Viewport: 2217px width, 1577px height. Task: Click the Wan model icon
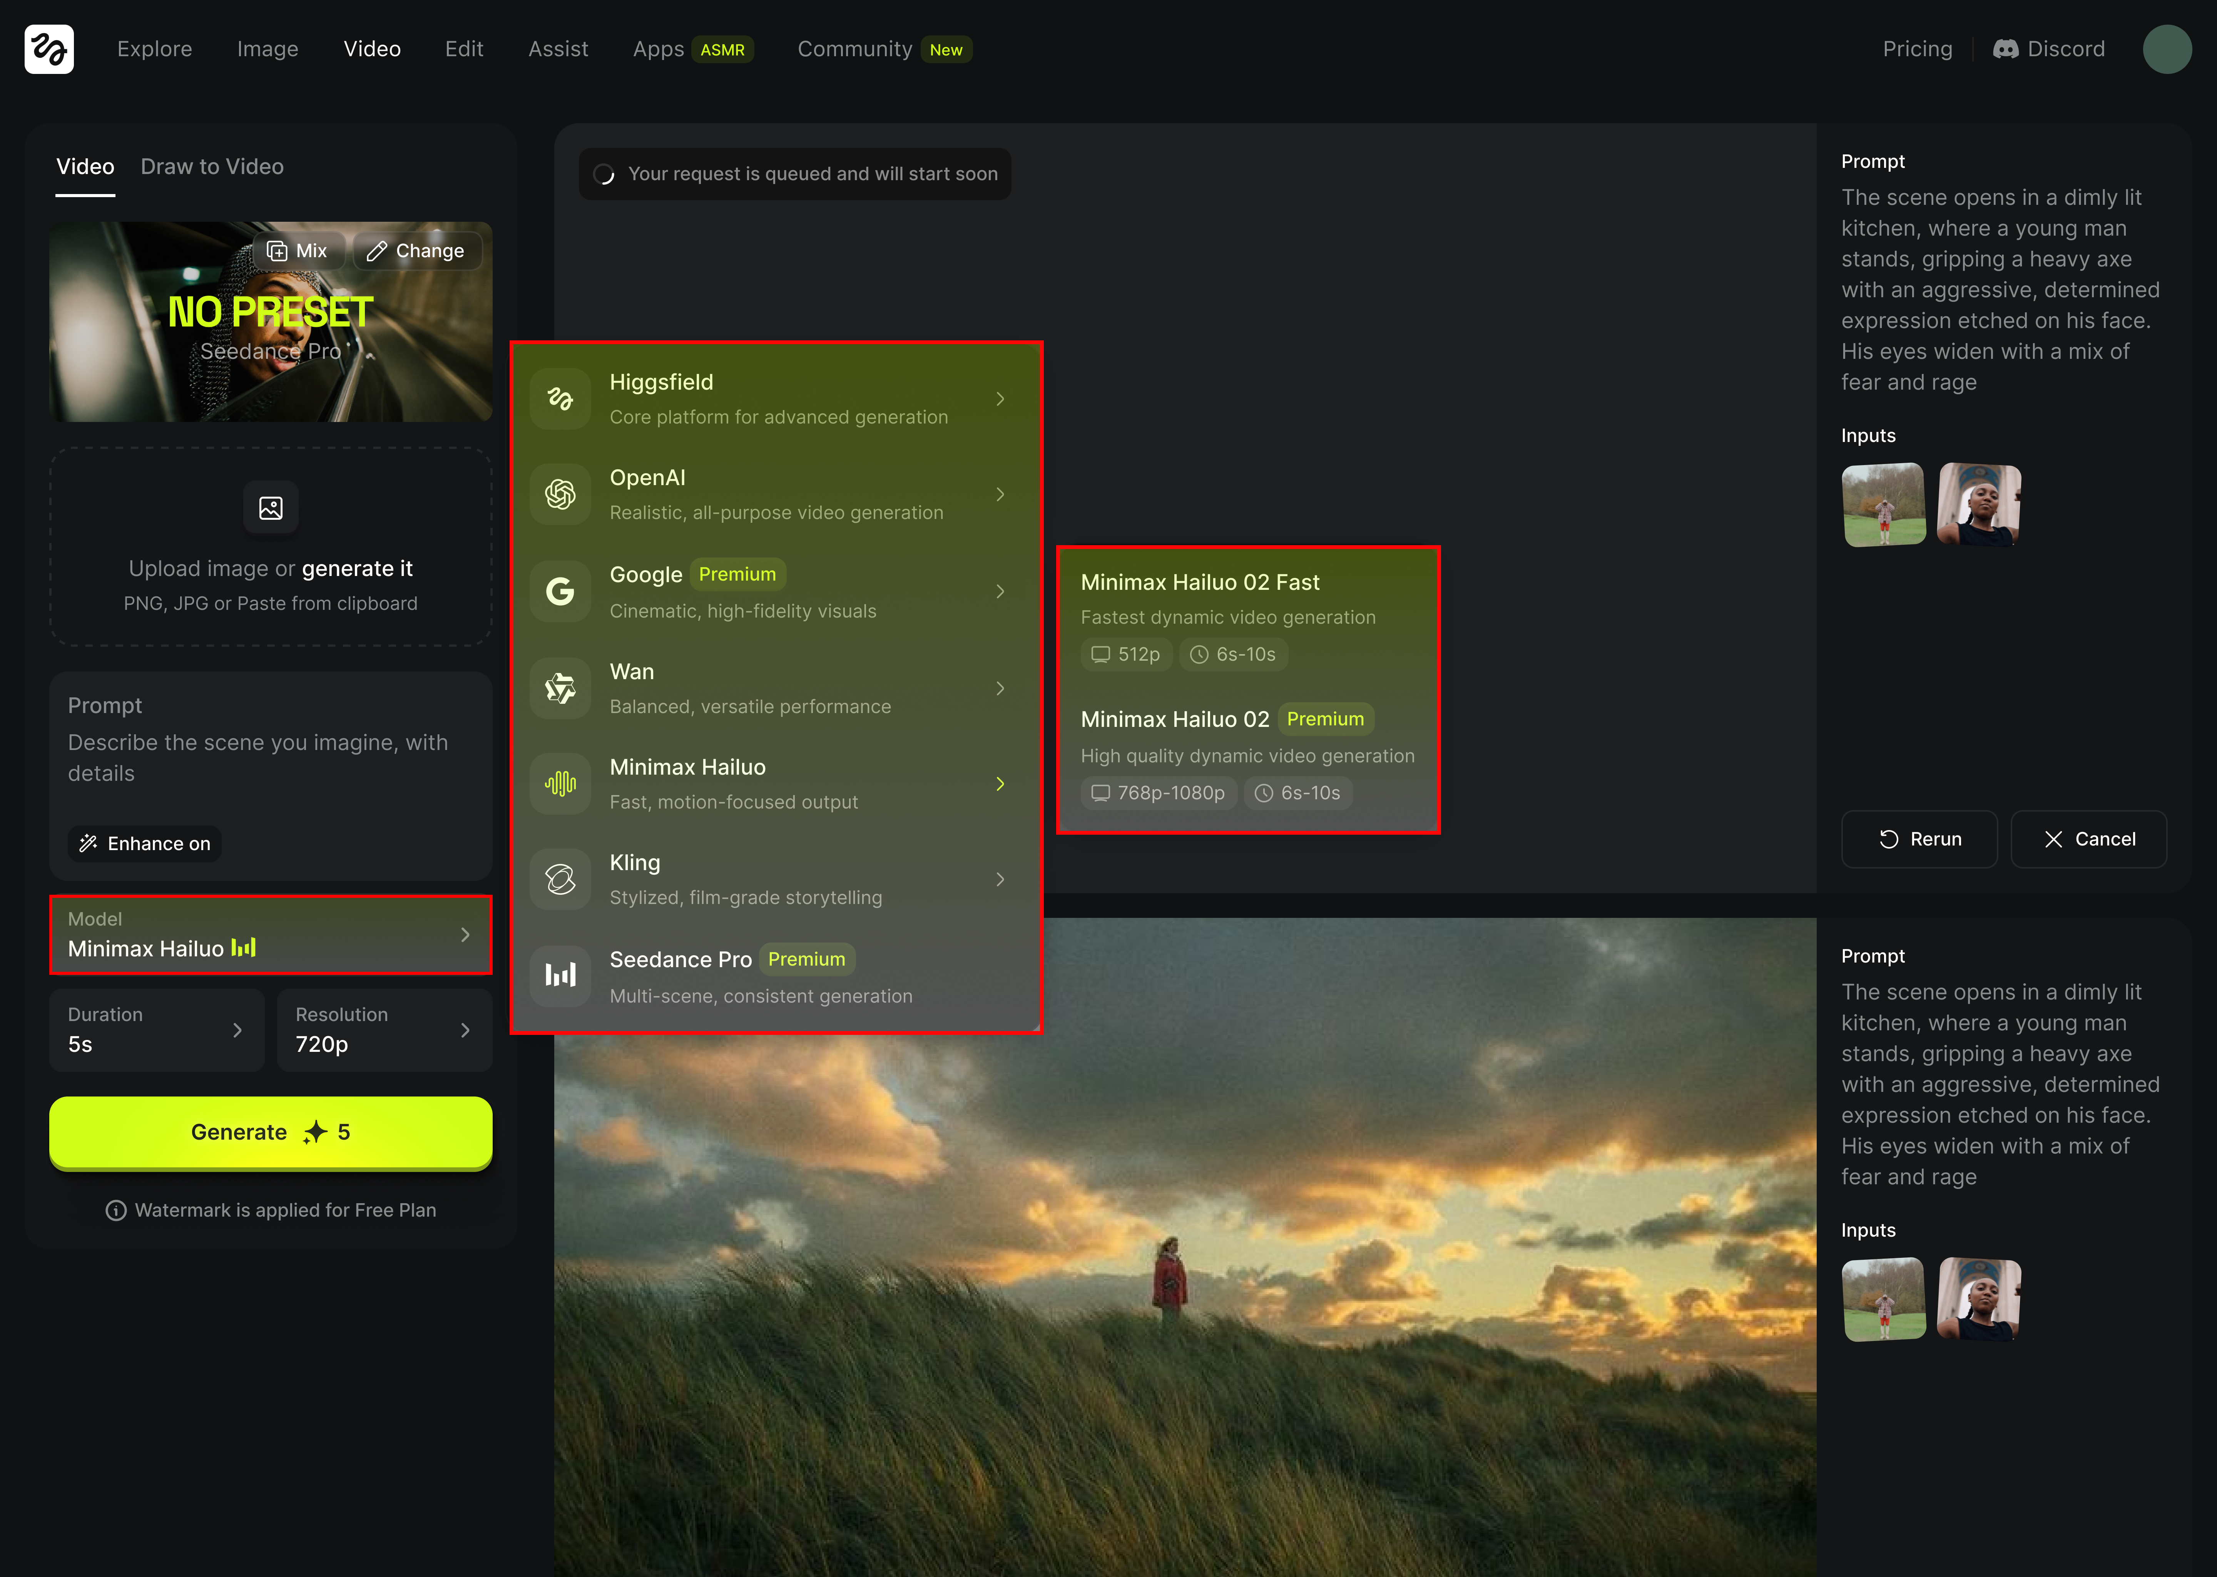(x=560, y=688)
